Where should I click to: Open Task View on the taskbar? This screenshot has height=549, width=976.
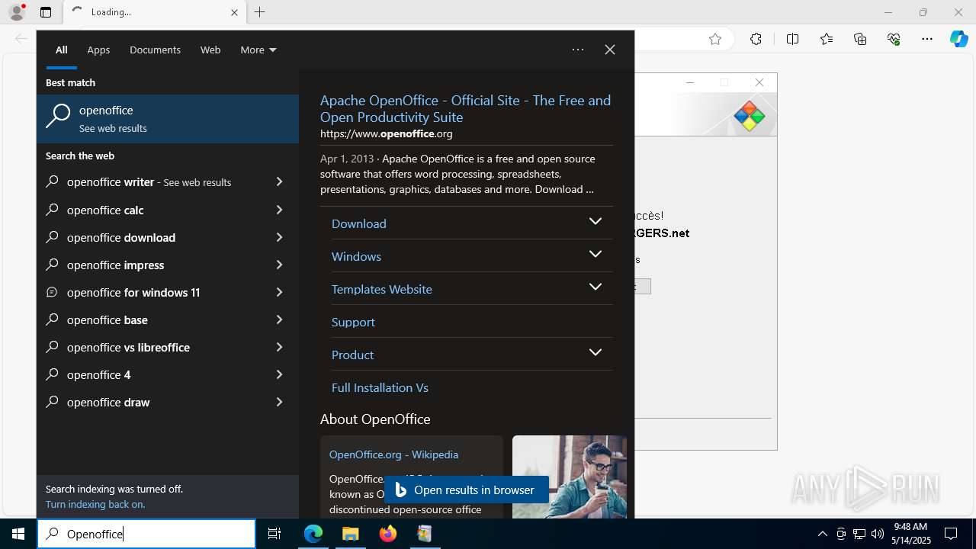coord(274,534)
